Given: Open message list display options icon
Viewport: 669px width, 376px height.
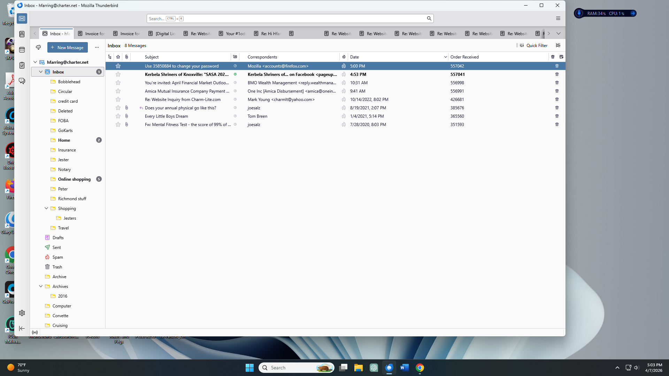Looking at the screenshot, I should point(558,45).
